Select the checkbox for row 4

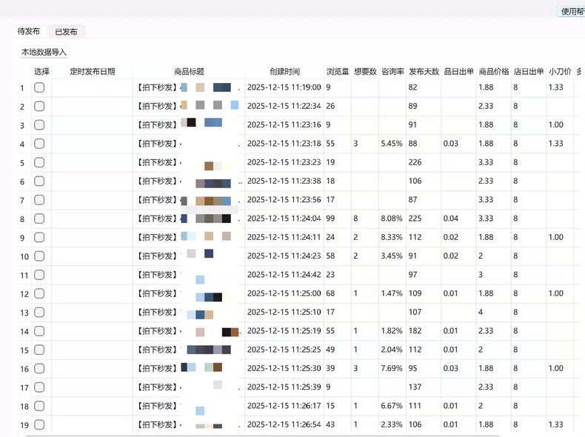pos(39,144)
